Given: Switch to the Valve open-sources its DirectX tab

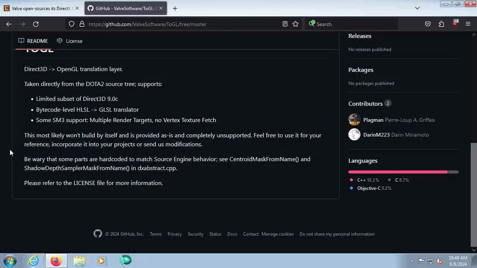Looking at the screenshot, I should [x=41, y=8].
